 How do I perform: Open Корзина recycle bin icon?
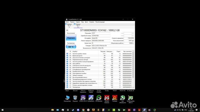coord(75,98)
